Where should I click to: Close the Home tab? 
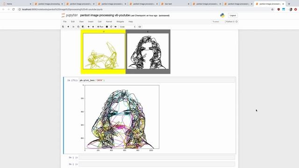pos(30,4)
